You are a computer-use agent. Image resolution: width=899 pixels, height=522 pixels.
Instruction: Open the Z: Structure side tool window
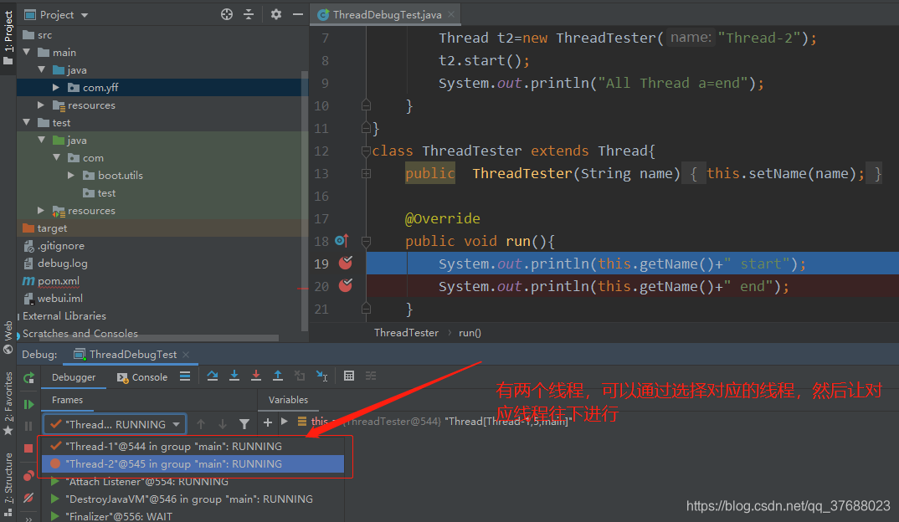point(8,484)
